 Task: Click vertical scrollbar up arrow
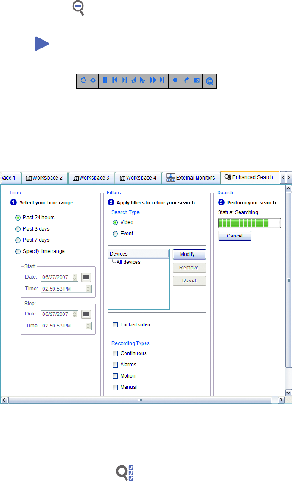(288, 189)
